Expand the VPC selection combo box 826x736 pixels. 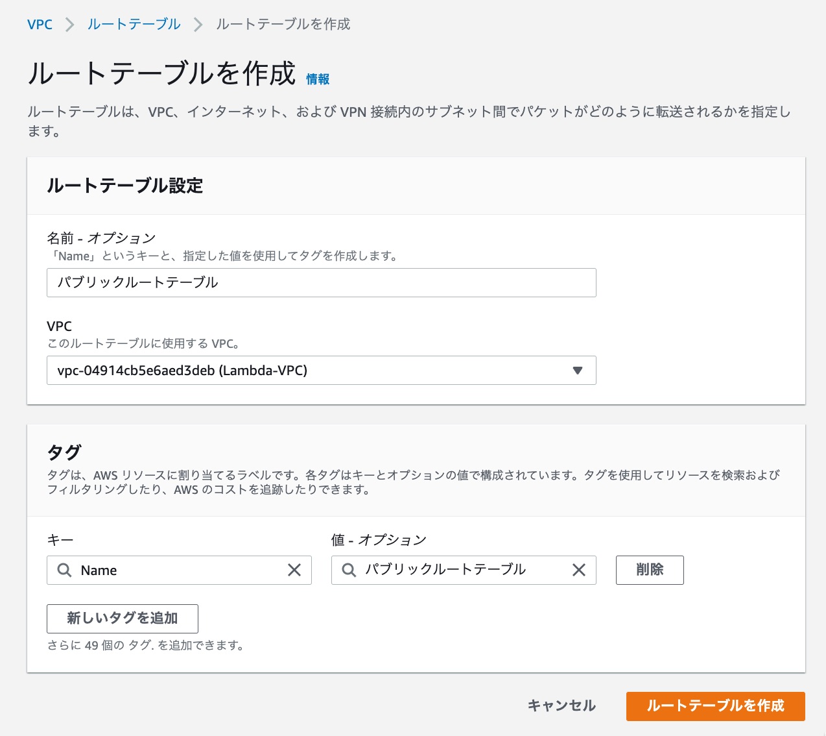pos(321,371)
